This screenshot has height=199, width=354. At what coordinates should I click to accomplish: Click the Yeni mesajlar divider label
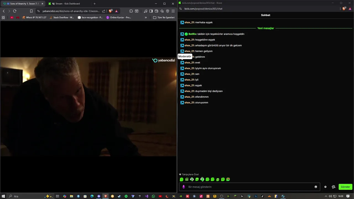click(x=265, y=28)
